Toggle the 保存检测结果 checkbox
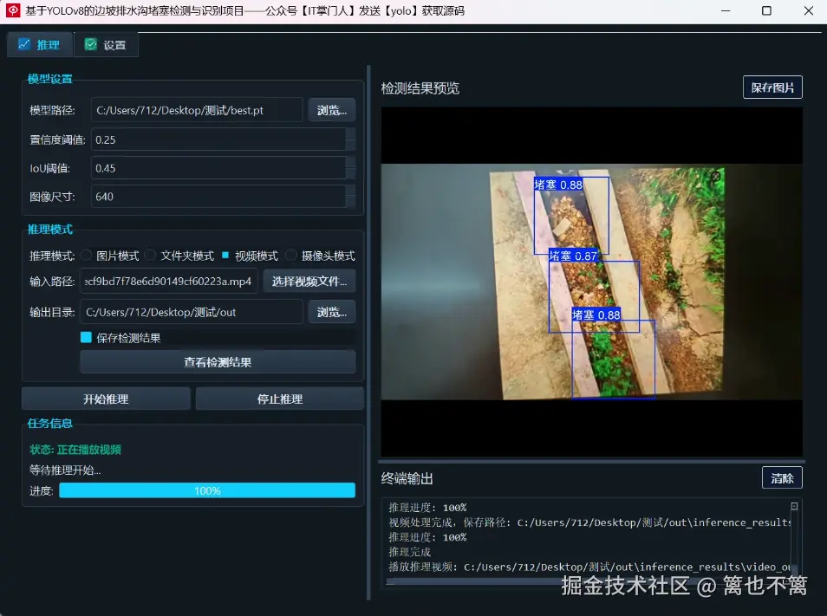This screenshot has height=616, width=827. (x=86, y=338)
